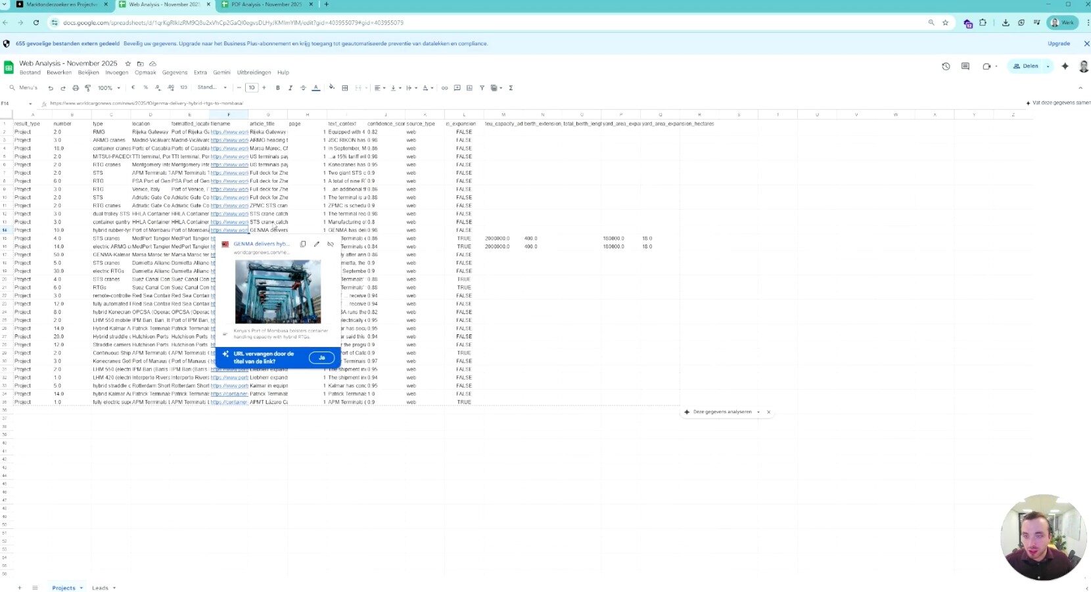The height and width of the screenshot is (592, 1091).
Task: Click the print icon in toolbar
Action: 76,87
